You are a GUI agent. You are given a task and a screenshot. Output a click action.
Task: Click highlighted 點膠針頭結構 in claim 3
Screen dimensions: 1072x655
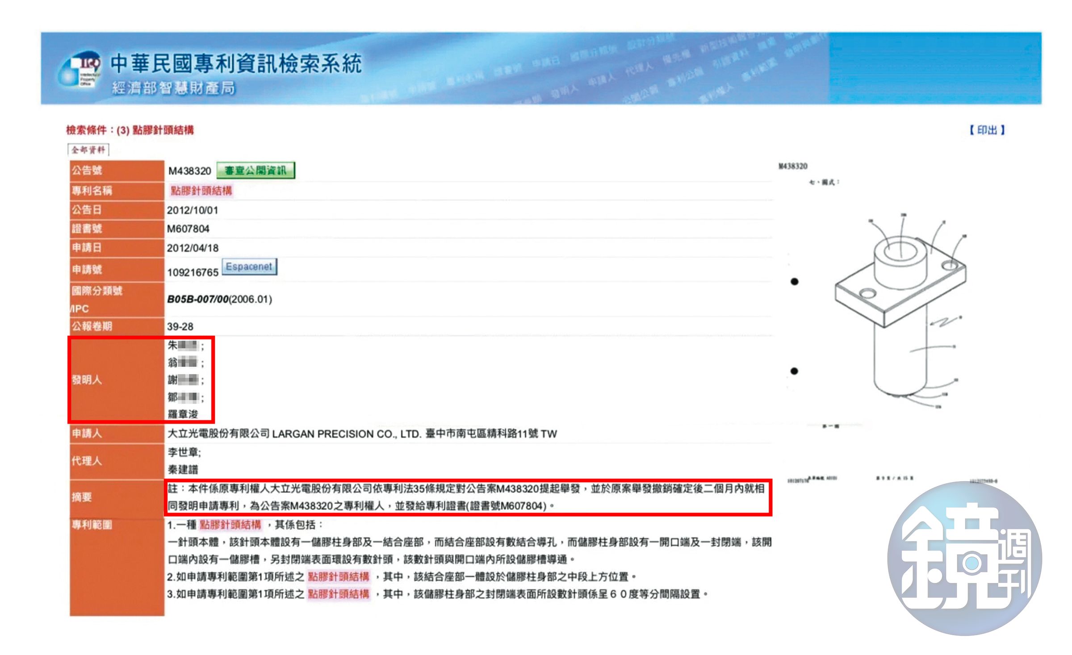tap(339, 594)
